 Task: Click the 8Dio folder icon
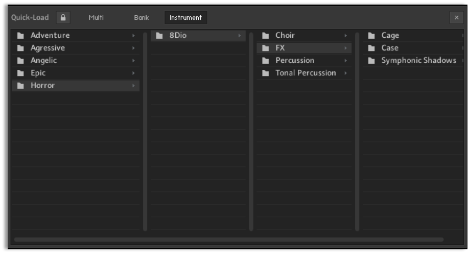point(159,36)
